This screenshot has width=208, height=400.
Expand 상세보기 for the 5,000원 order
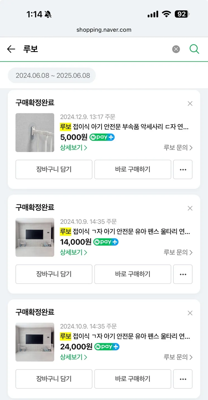[x=73, y=147]
